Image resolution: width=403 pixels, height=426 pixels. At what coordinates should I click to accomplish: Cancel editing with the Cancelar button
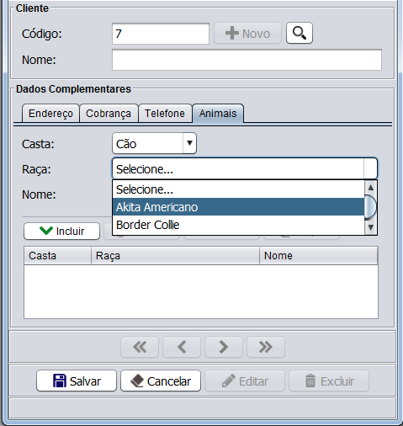(161, 381)
